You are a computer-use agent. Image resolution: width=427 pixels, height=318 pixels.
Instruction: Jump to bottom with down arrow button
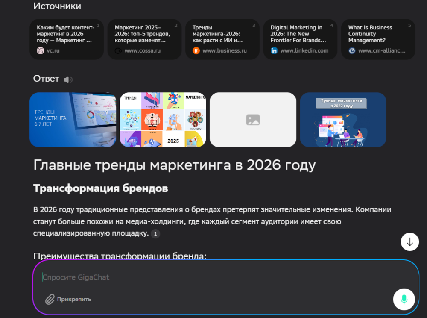409,241
